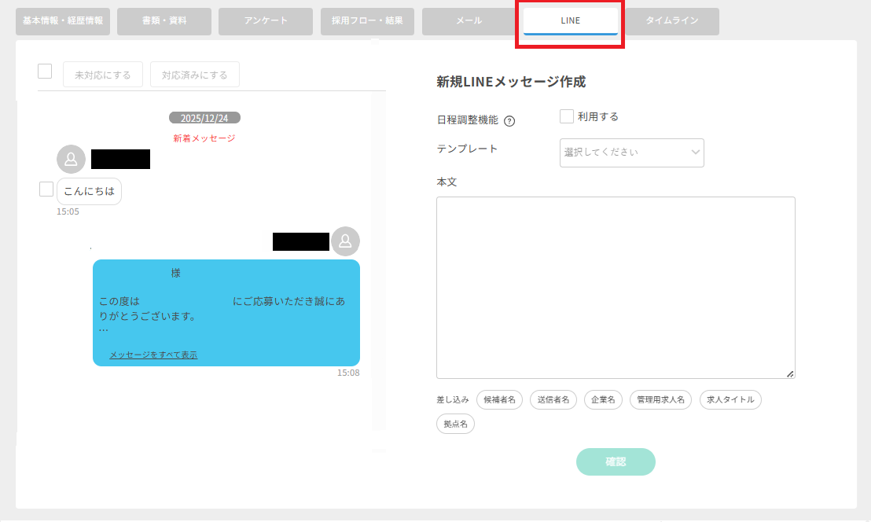Viewport: 871px width, 522px height.
Task: Click the メッセージをすべて表示 link
Action: pyautogui.click(x=153, y=355)
